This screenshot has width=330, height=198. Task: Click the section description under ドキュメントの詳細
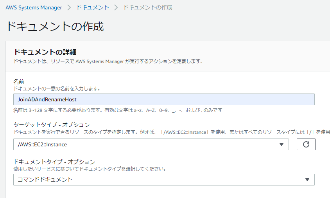tap(108, 61)
